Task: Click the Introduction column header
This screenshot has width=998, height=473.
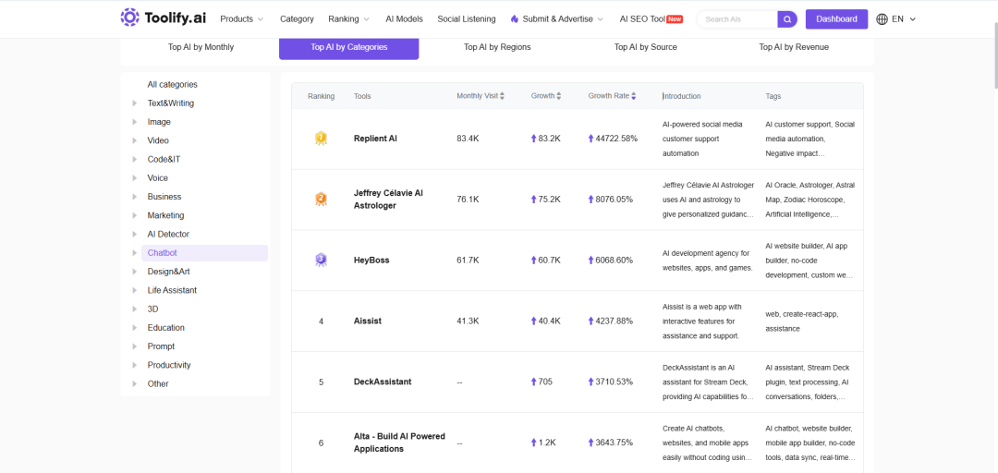Action: click(x=682, y=96)
